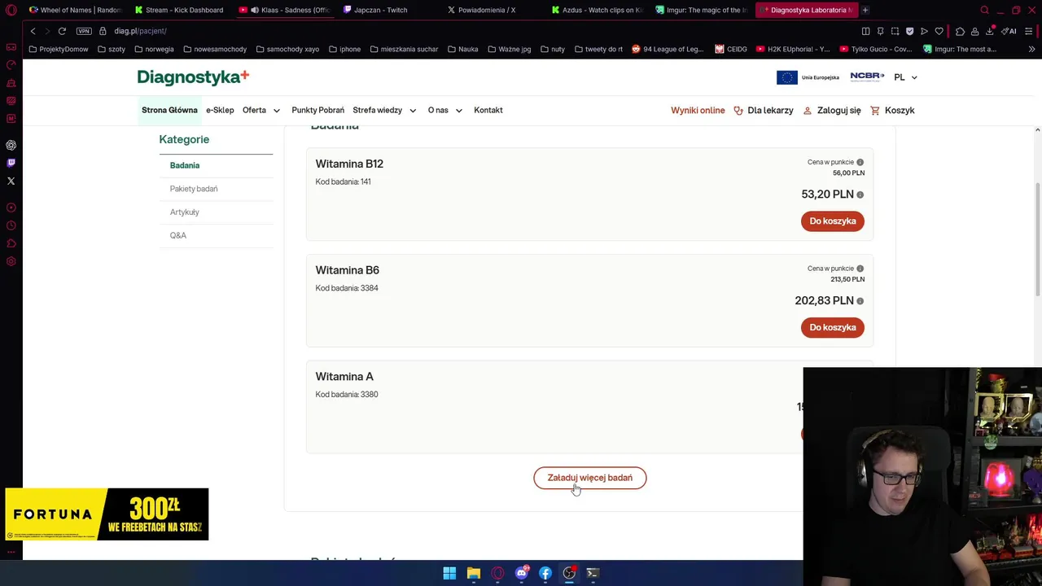Switch to Wheel of Names tab

pyautogui.click(x=75, y=10)
